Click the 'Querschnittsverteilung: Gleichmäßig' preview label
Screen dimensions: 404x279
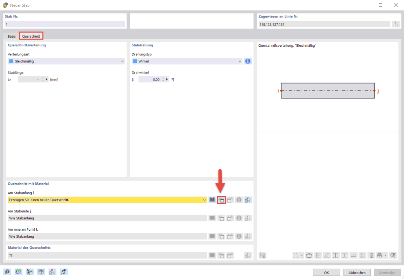point(287,46)
